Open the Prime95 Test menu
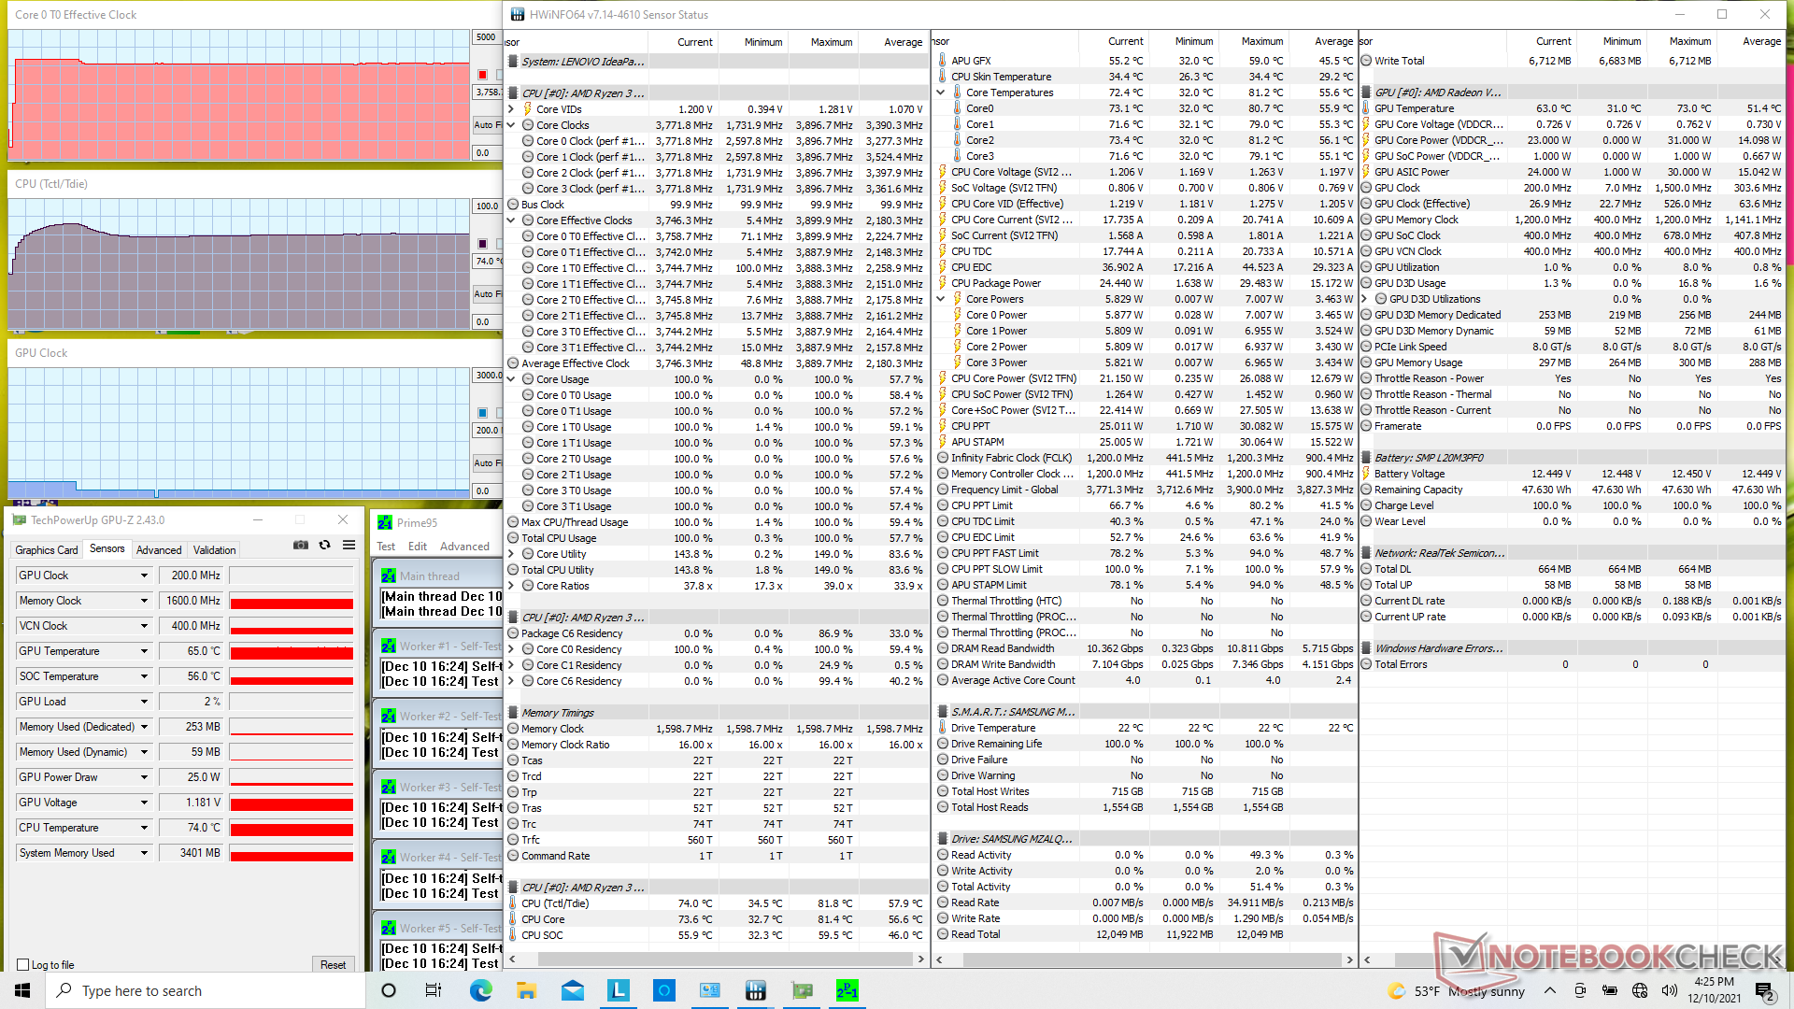This screenshot has width=1794, height=1009. pyautogui.click(x=386, y=547)
